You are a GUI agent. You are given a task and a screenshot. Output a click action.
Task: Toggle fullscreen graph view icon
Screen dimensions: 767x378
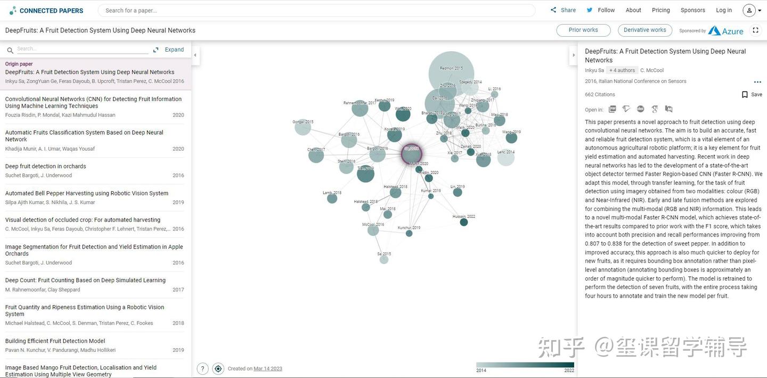pyautogui.click(x=755, y=30)
